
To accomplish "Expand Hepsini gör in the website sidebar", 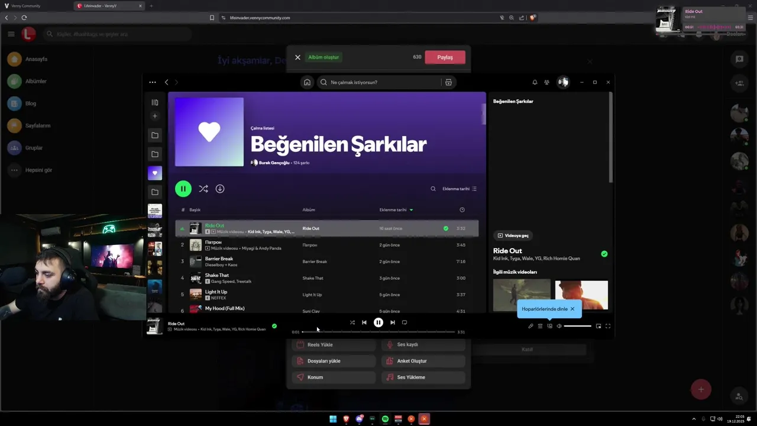I will click(x=31, y=170).
